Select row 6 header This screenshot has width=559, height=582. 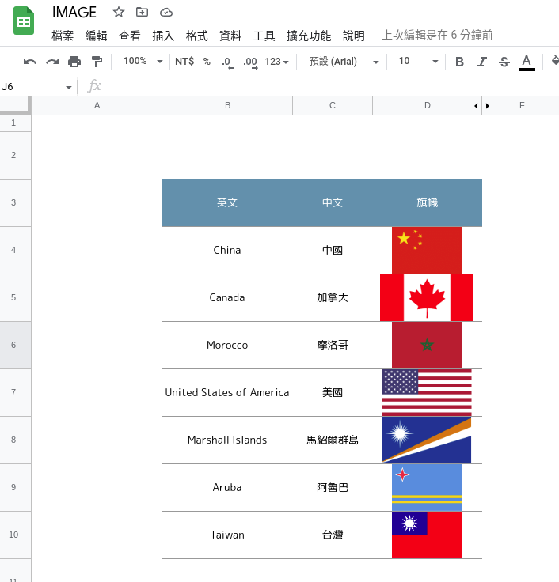point(15,346)
